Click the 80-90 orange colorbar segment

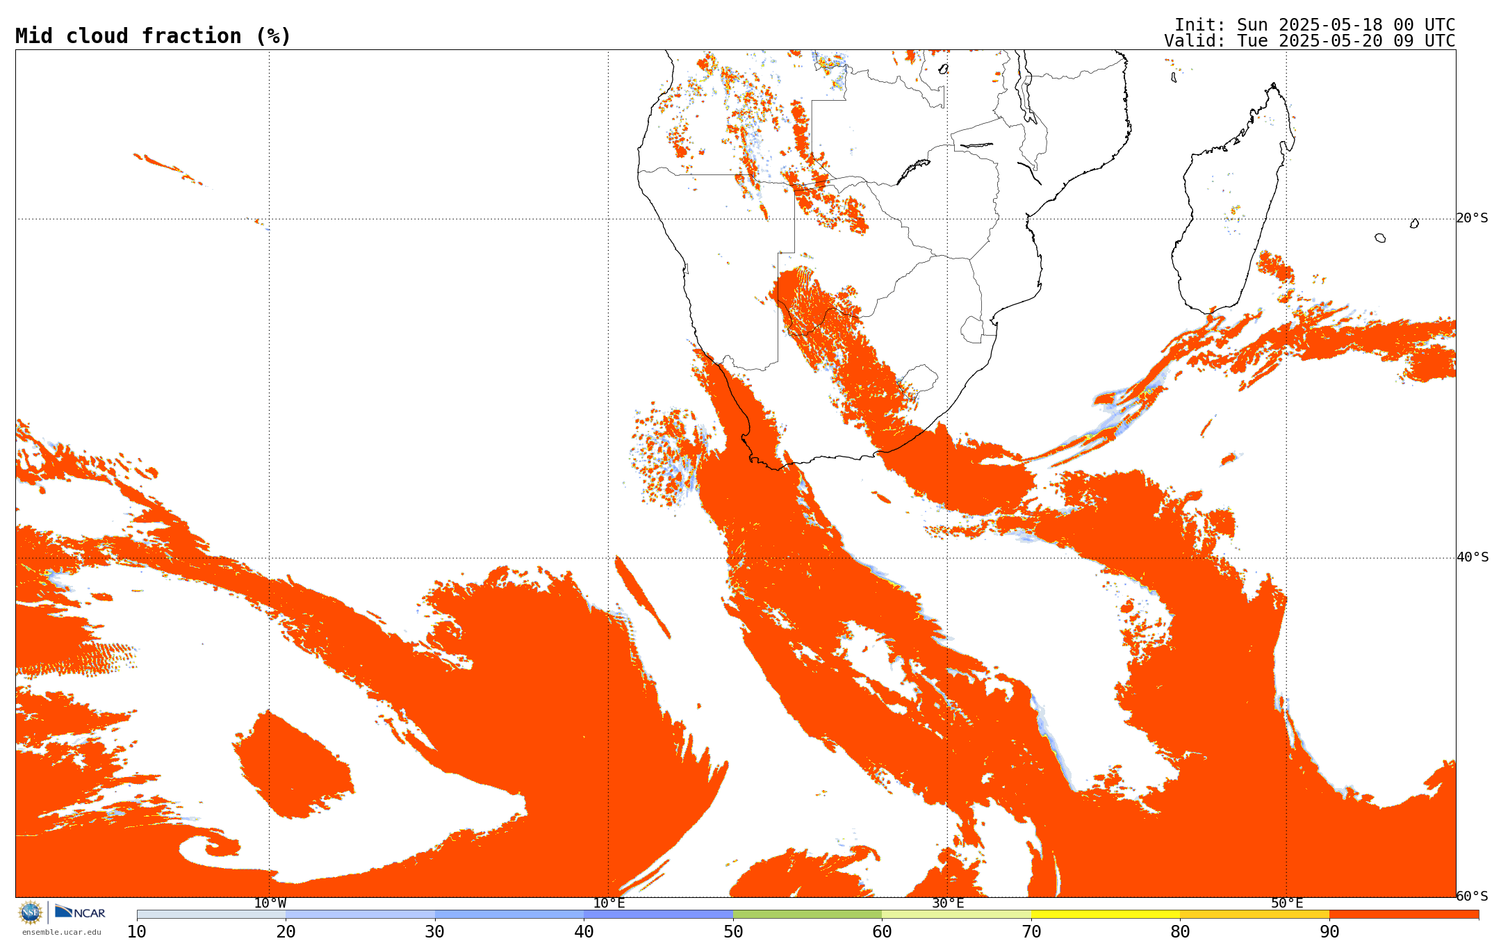click(1255, 915)
